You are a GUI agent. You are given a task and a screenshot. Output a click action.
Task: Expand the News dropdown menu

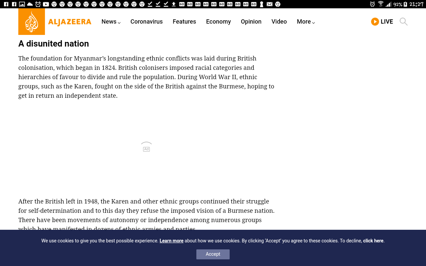111,22
